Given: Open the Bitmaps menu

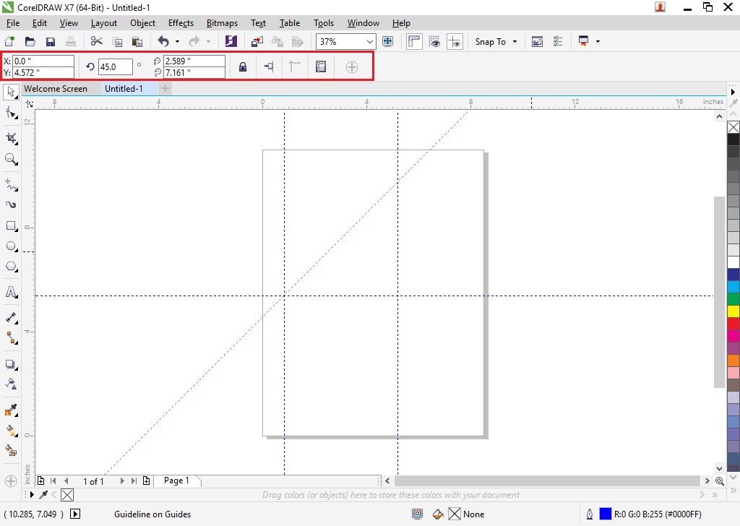Looking at the screenshot, I should click(x=222, y=22).
